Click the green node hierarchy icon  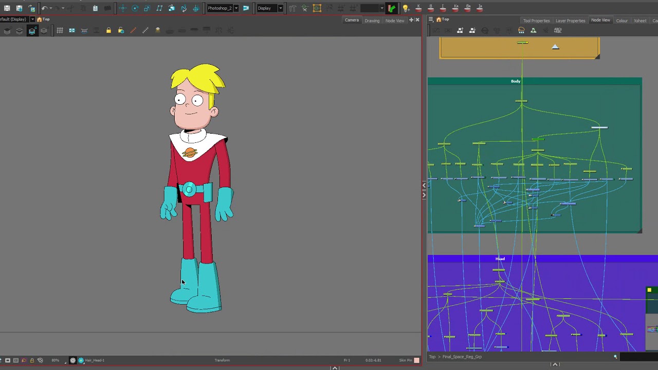(x=534, y=31)
